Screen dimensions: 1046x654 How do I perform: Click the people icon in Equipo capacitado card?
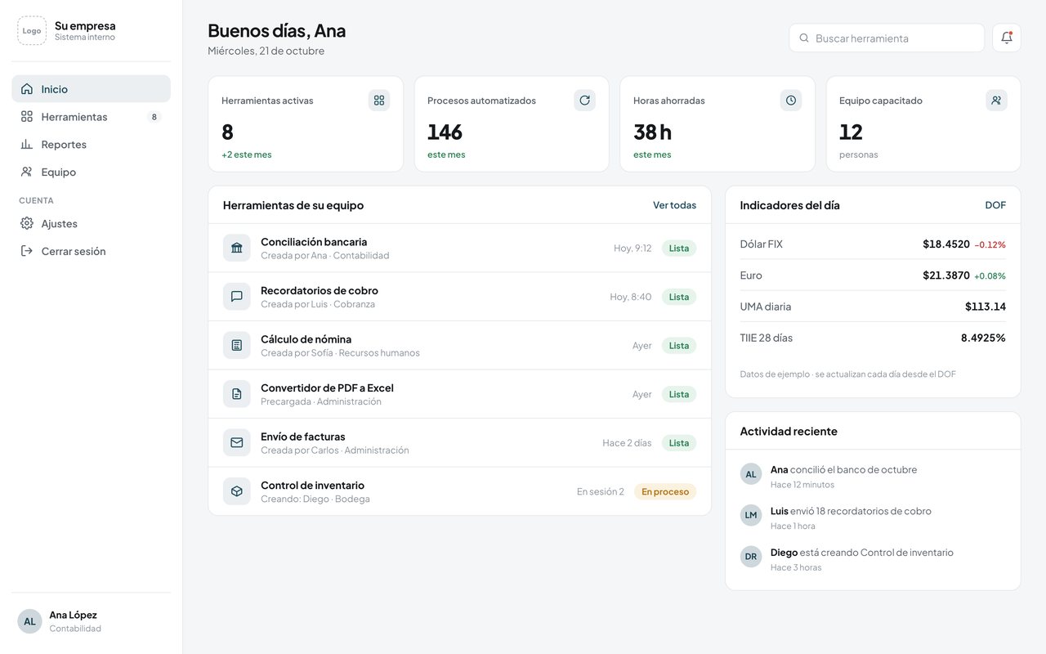(996, 101)
